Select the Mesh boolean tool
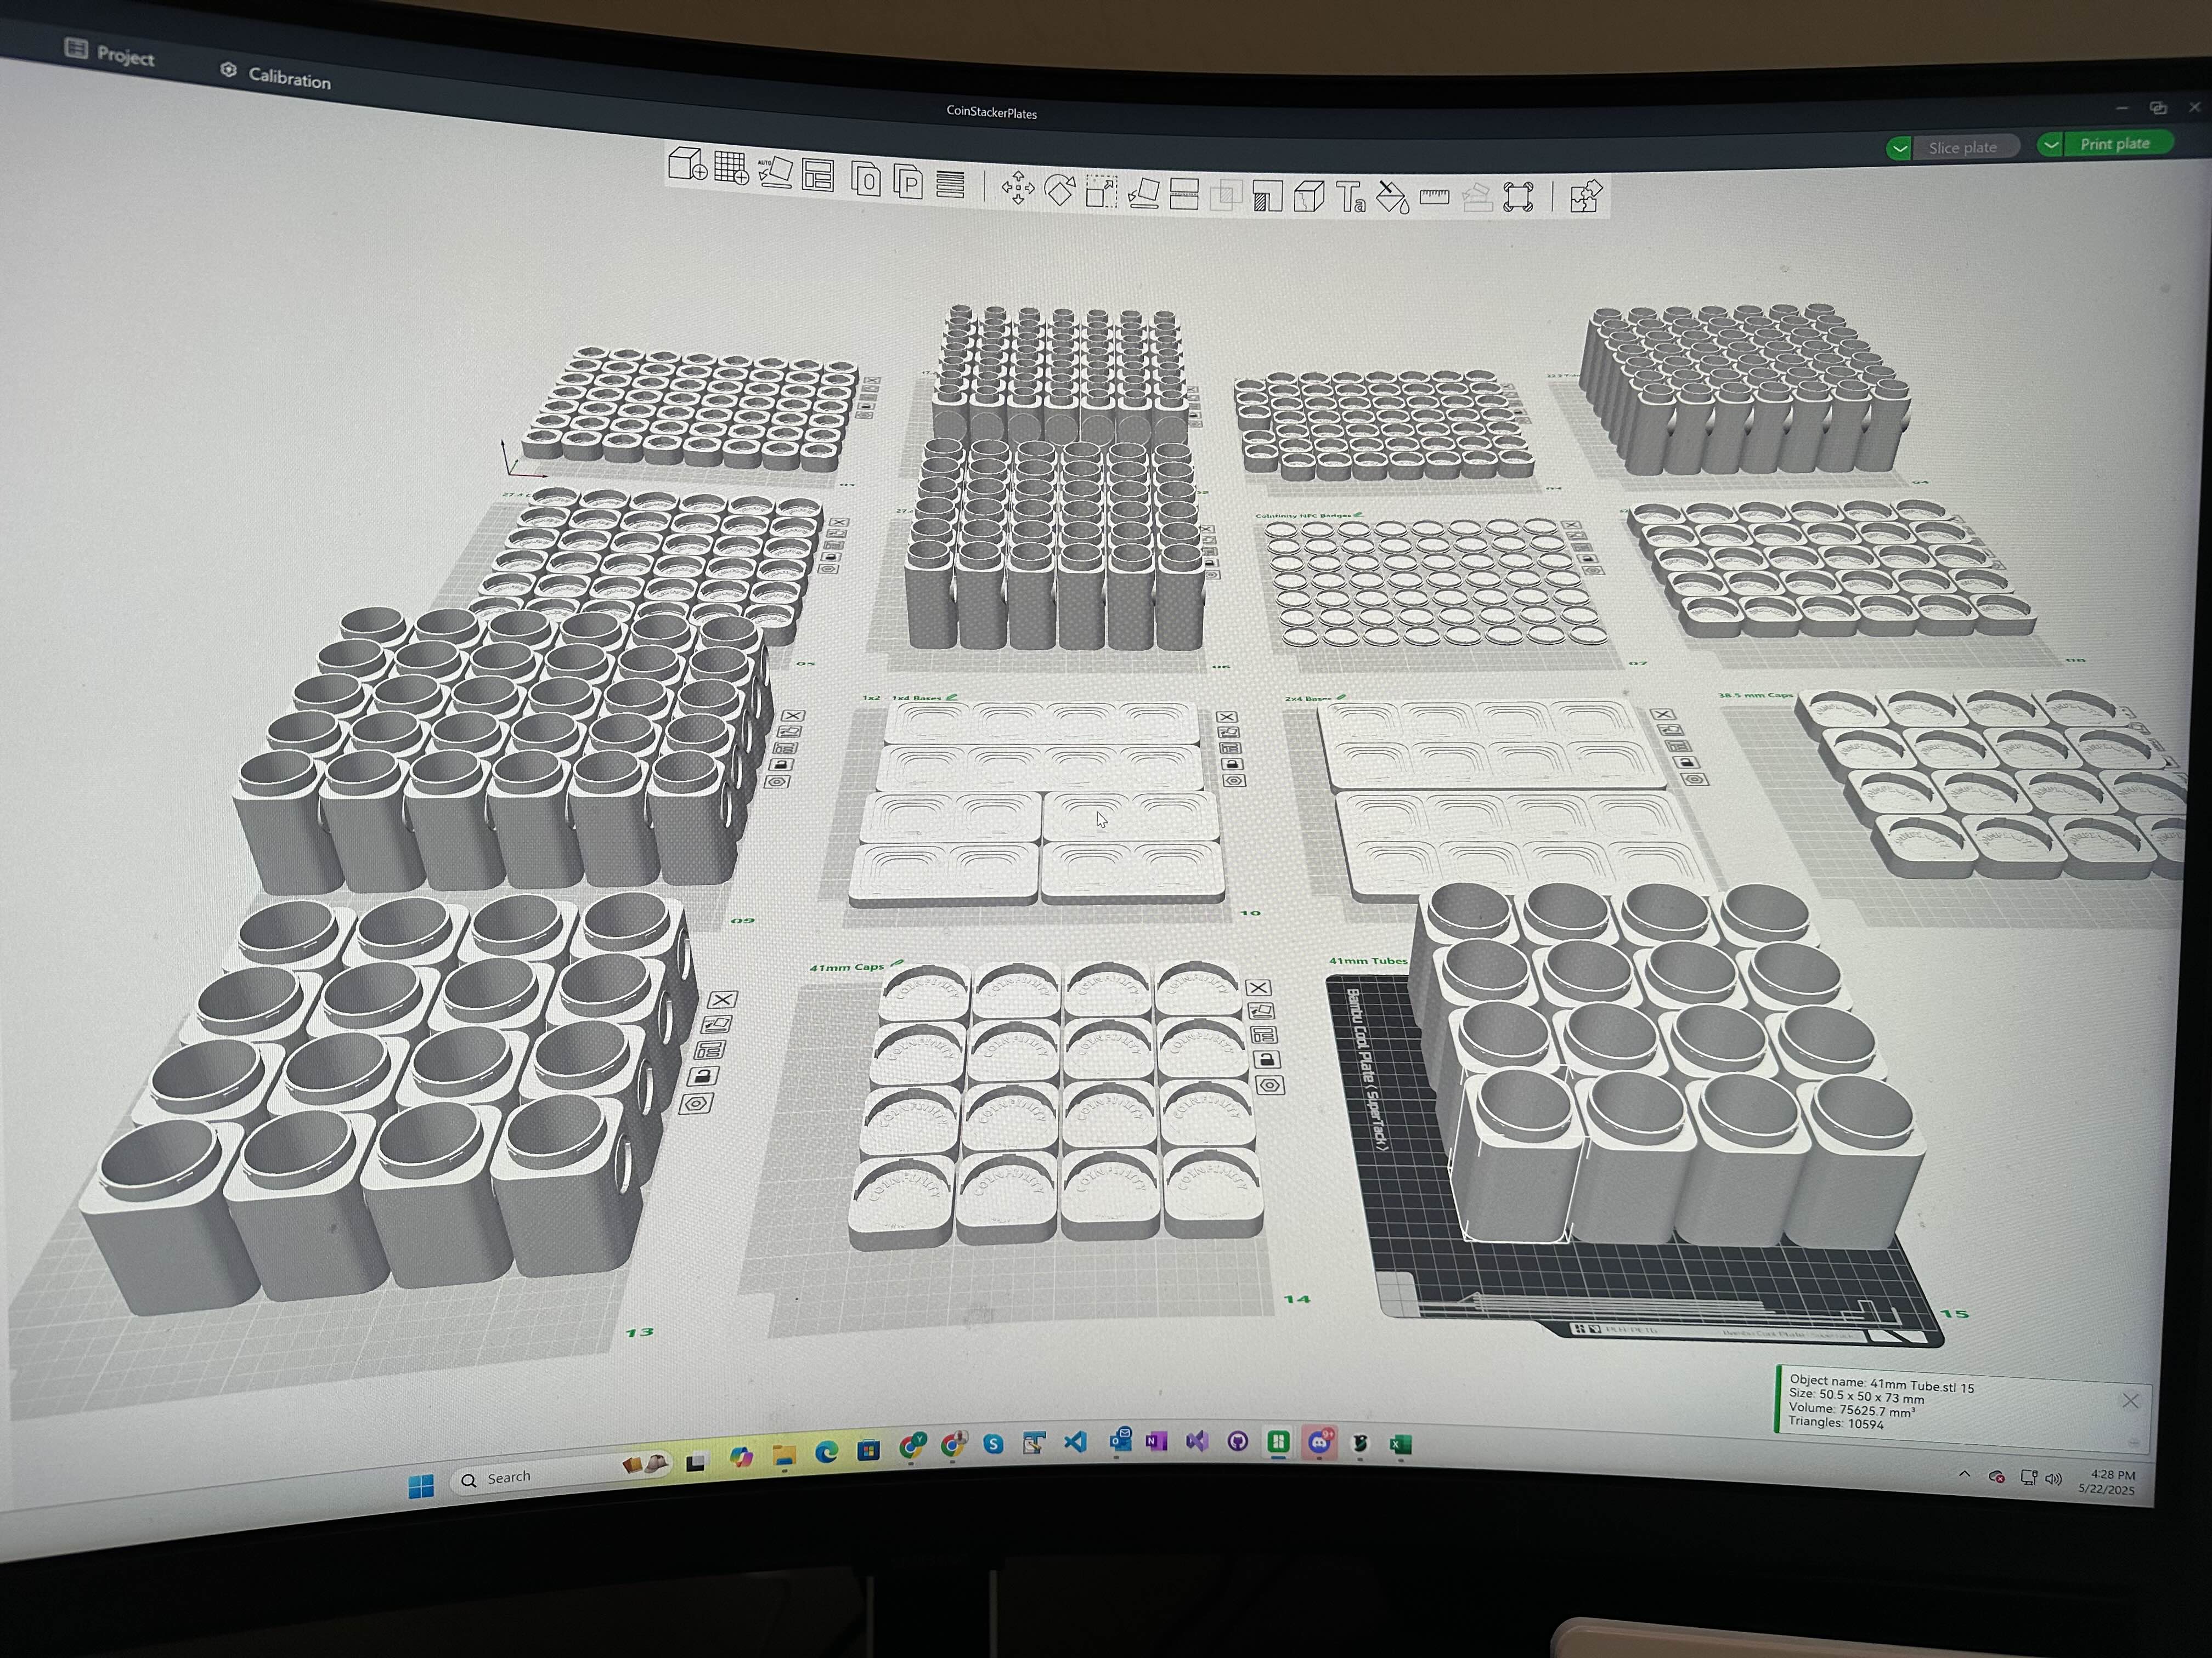The height and width of the screenshot is (1658, 2212). (x=1226, y=195)
